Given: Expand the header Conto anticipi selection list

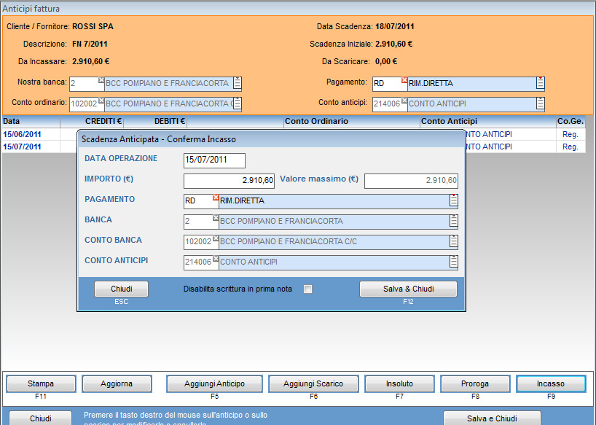Looking at the screenshot, I should [540, 104].
